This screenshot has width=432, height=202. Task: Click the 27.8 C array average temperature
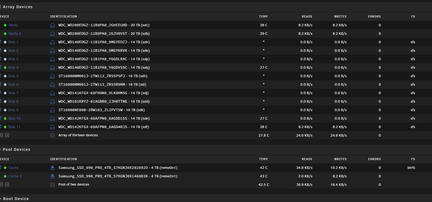pyautogui.click(x=264, y=136)
